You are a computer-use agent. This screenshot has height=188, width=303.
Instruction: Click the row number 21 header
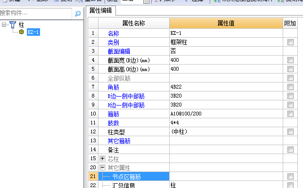coord(93,176)
